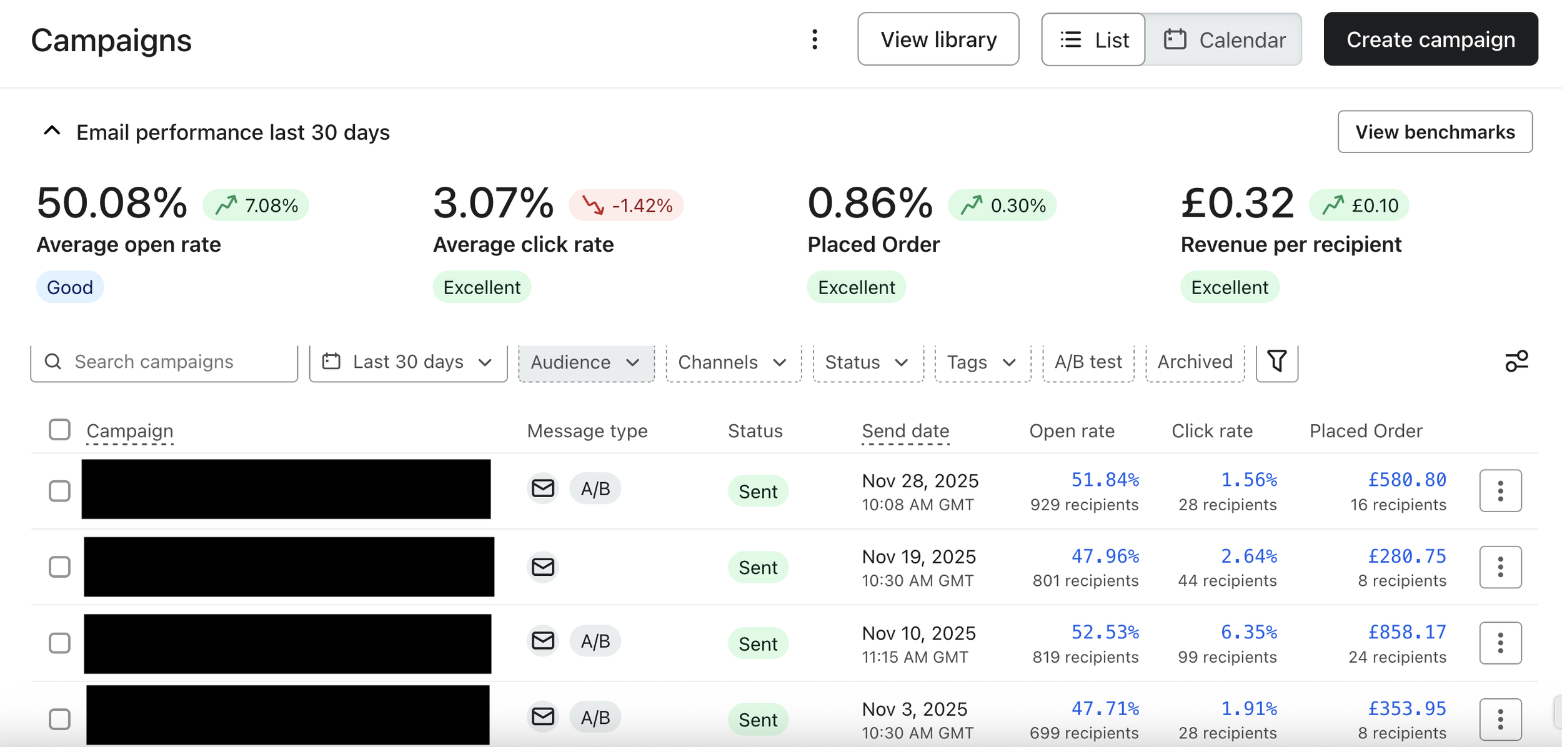Screen dimensions: 1562x747
Task: Open row actions for the Nov 10 campaign
Action: coord(1500,643)
